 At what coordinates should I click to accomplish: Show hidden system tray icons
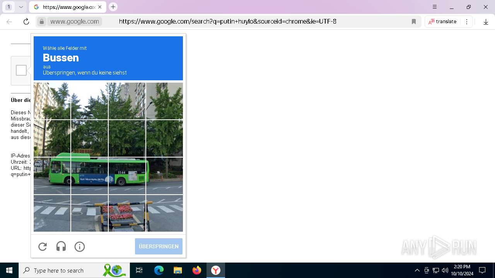click(x=417, y=270)
